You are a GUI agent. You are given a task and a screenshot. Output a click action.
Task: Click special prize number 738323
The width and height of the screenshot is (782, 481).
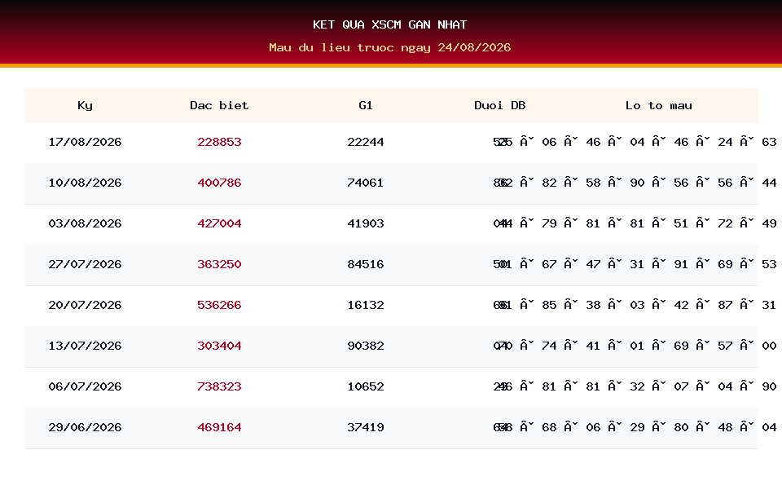(x=219, y=386)
